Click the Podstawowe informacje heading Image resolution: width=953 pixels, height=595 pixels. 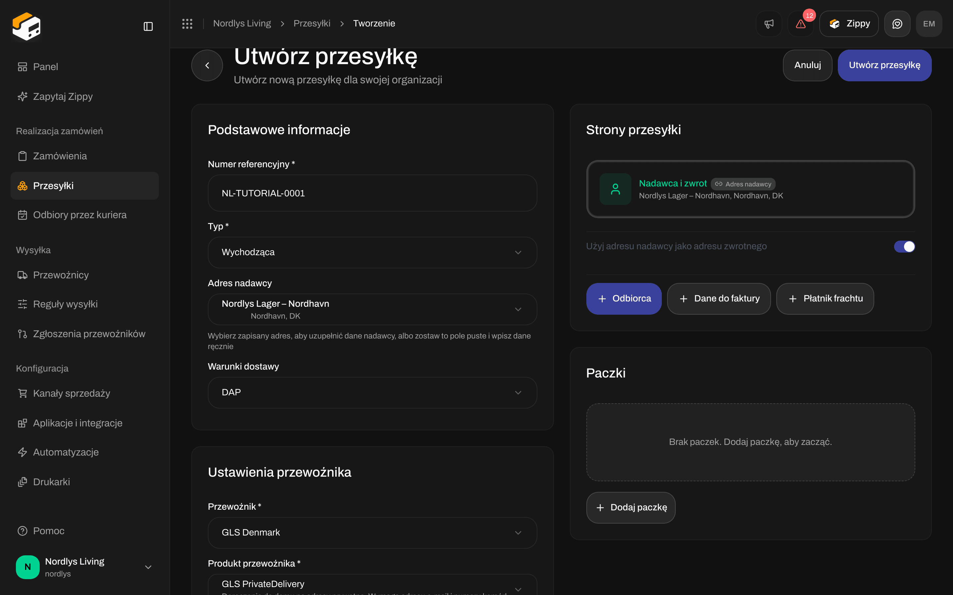tap(279, 130)
